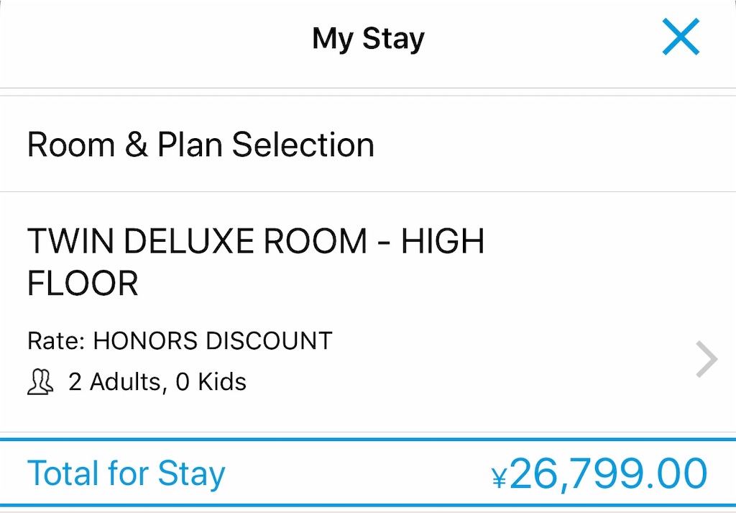Select the Room & Plan Selection section header
Screen dimensions: 736x513
[201, 144]
